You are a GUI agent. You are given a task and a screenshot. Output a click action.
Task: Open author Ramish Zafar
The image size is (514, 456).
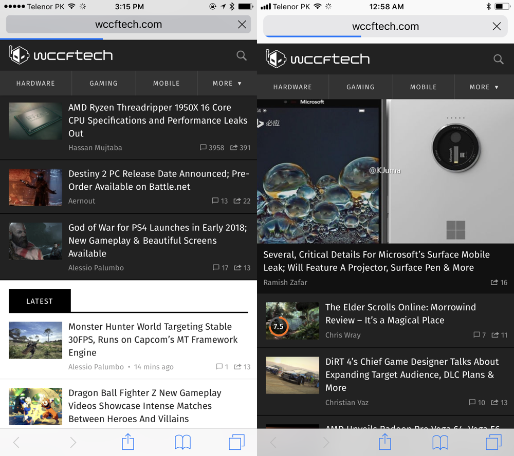pyautogui.click(x=285, y=282)
